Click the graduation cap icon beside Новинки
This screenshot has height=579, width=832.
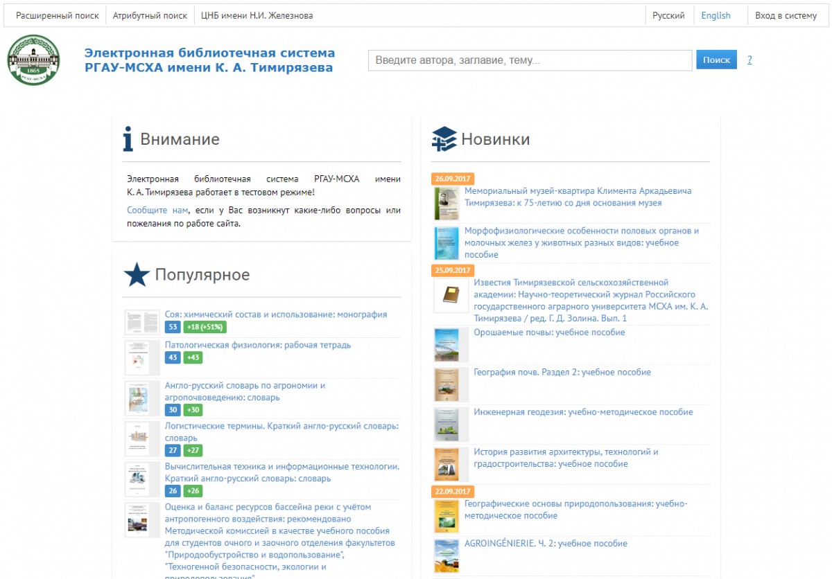pyautogui.click(x=444, y=139)
